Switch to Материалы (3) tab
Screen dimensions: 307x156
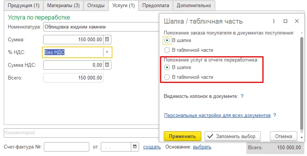pos(63,6)
